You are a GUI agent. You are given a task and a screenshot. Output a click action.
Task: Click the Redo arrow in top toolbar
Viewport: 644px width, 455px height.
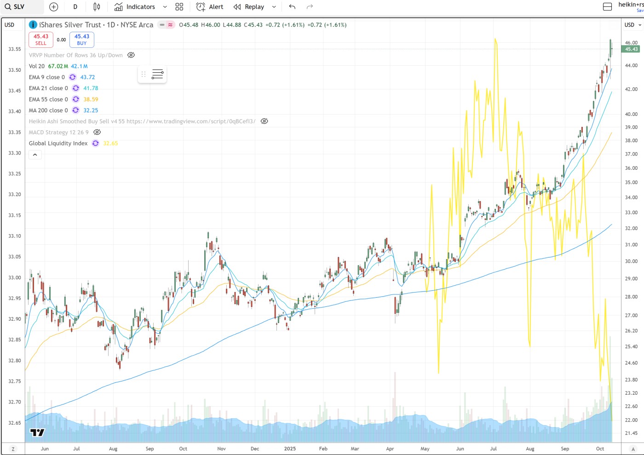pyautogui.click(x=310, y=7)
